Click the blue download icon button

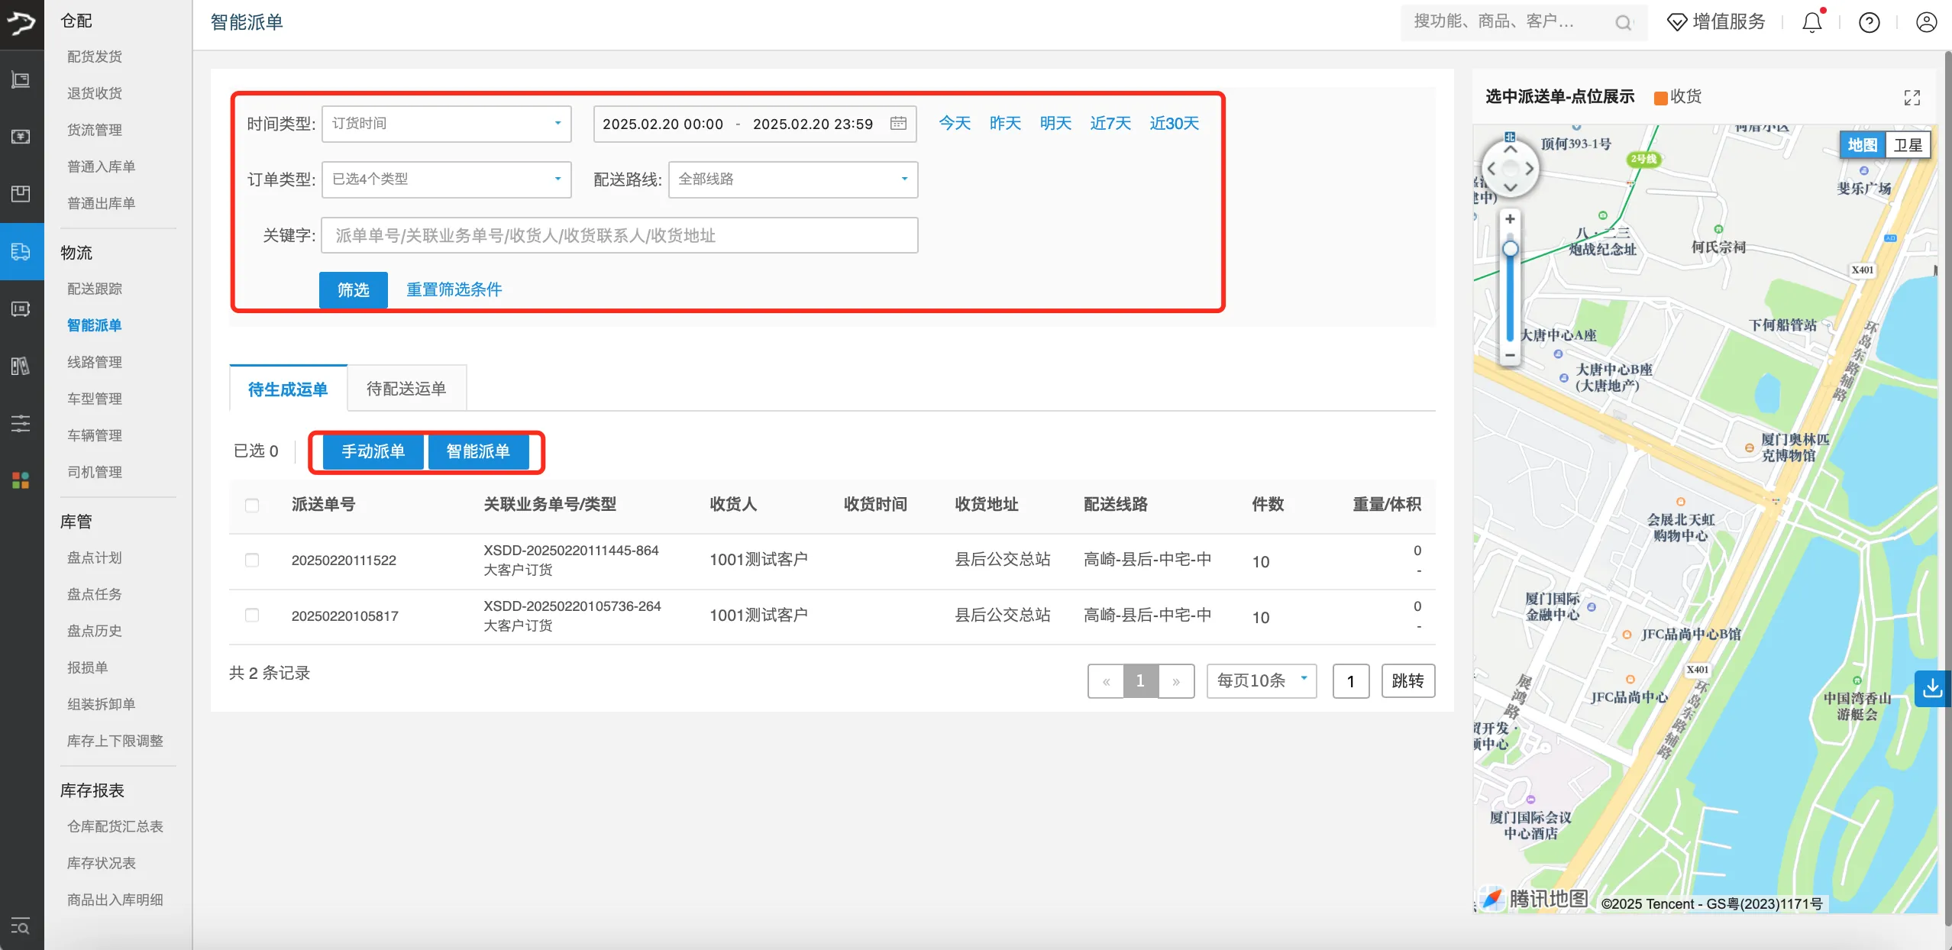pyautogui.click(x=1933, y=688)
